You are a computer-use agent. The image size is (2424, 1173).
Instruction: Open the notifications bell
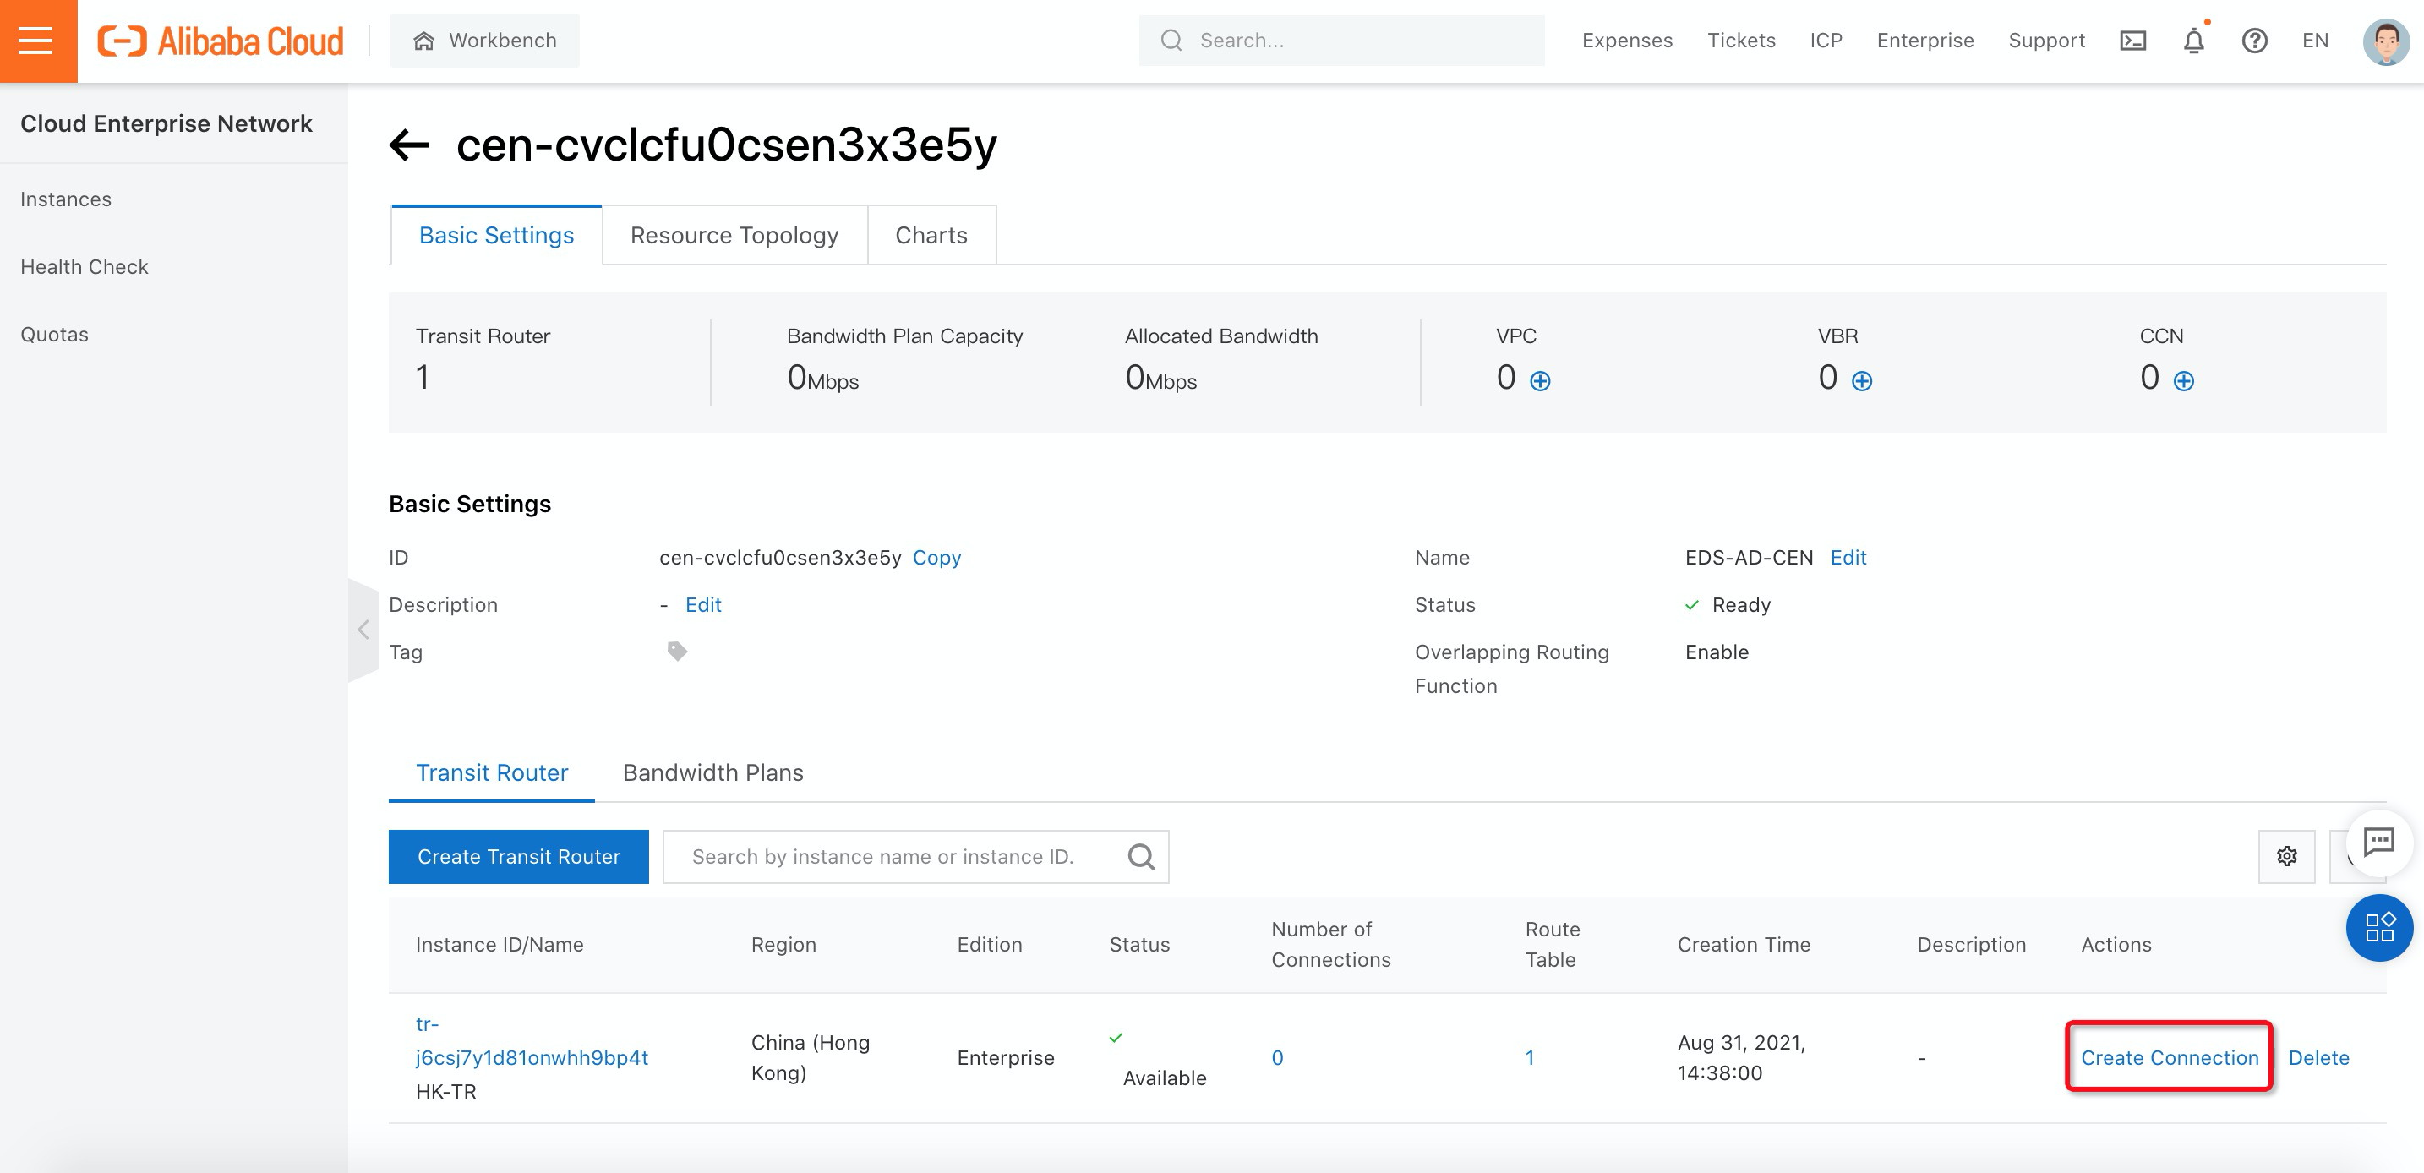[2193, 41]
